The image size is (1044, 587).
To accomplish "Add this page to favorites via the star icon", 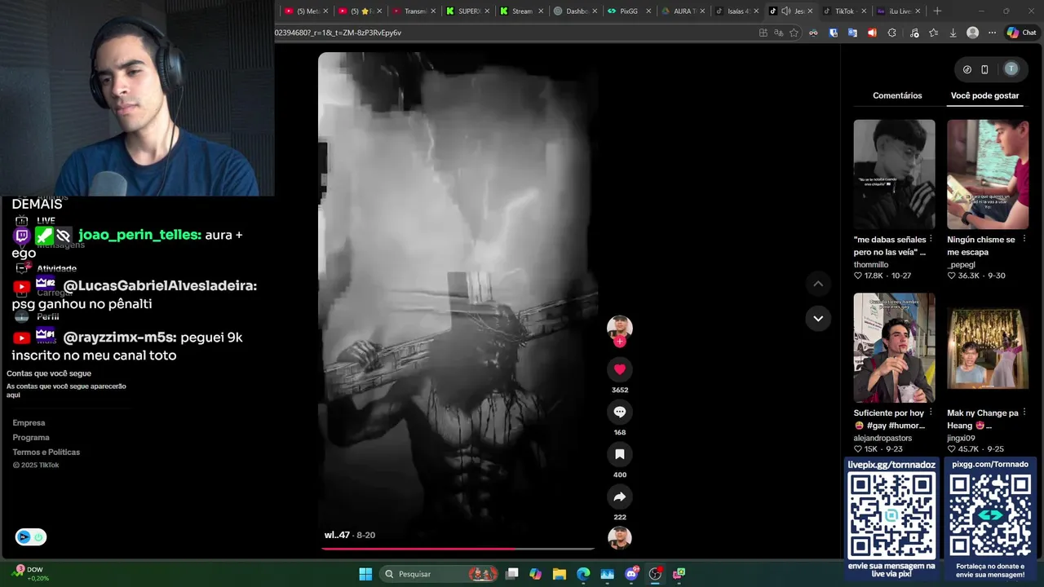I will (x=794, y=33).
